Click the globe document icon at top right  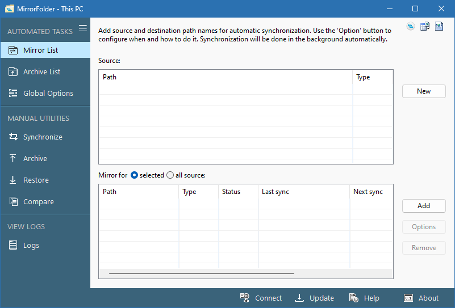click(439, 26)
